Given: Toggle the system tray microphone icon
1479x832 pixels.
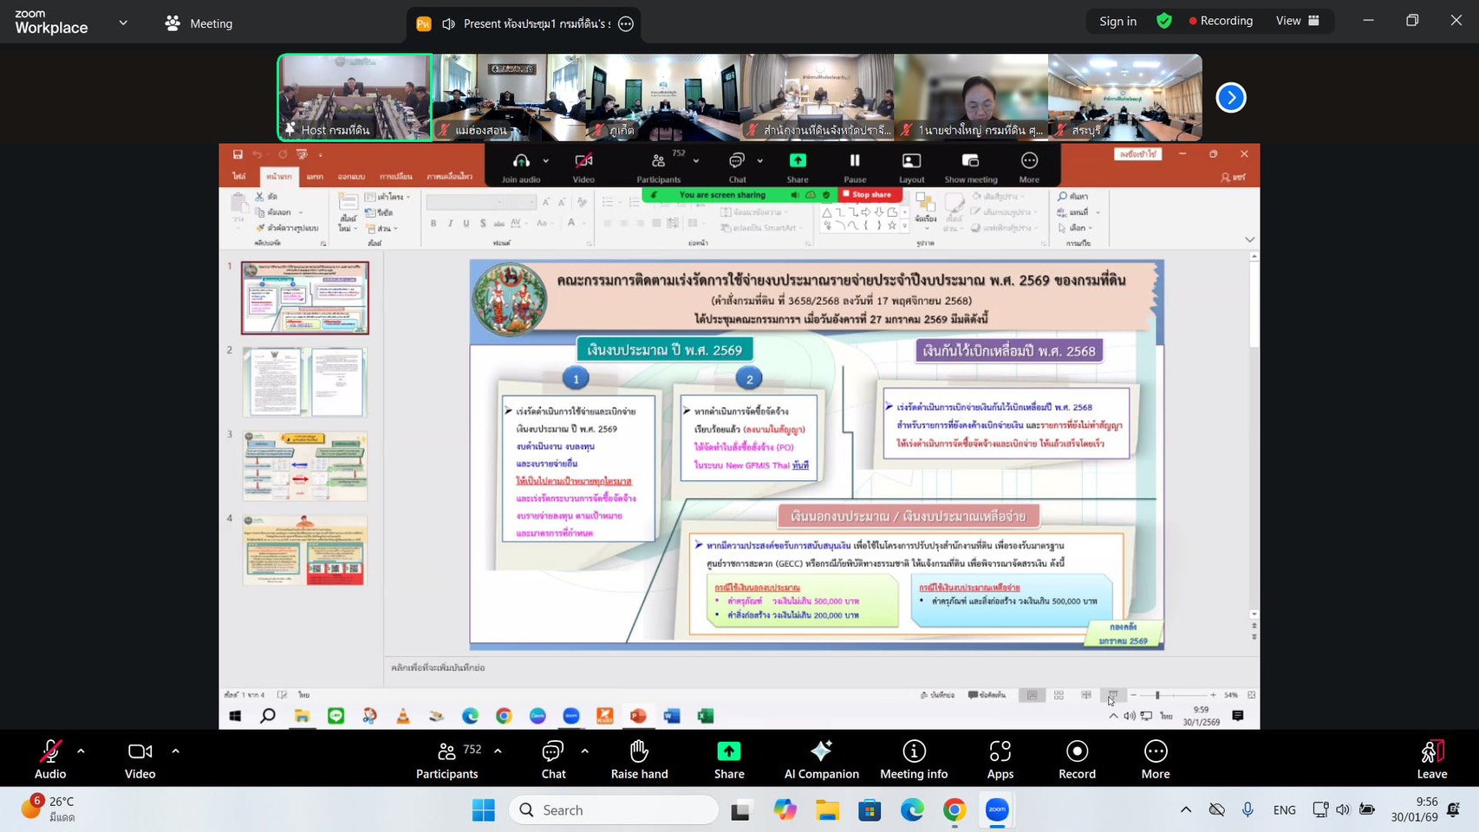Looking at the screenshot, I should click(x=1248, y=809).
